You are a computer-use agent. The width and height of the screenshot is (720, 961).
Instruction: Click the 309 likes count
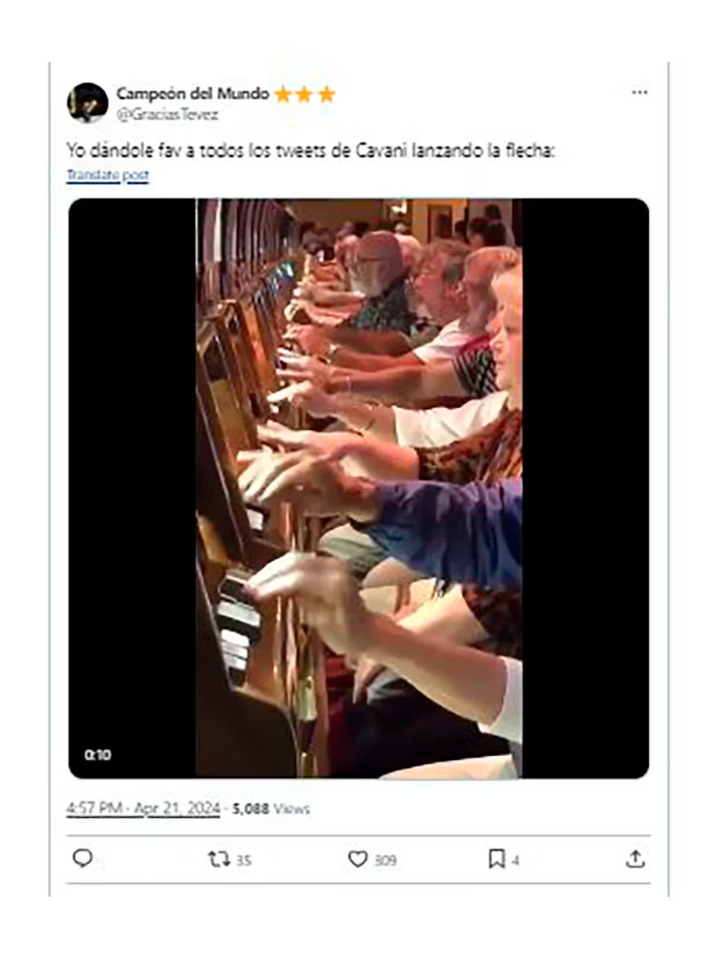(x=385, y=860)
